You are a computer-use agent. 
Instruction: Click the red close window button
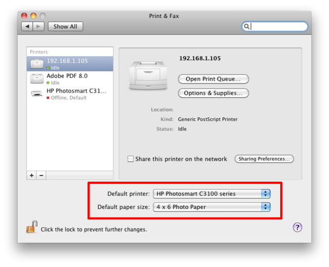[x=24, y=16]
